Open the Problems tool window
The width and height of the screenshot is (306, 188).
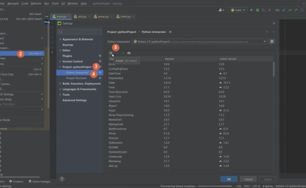16,181
